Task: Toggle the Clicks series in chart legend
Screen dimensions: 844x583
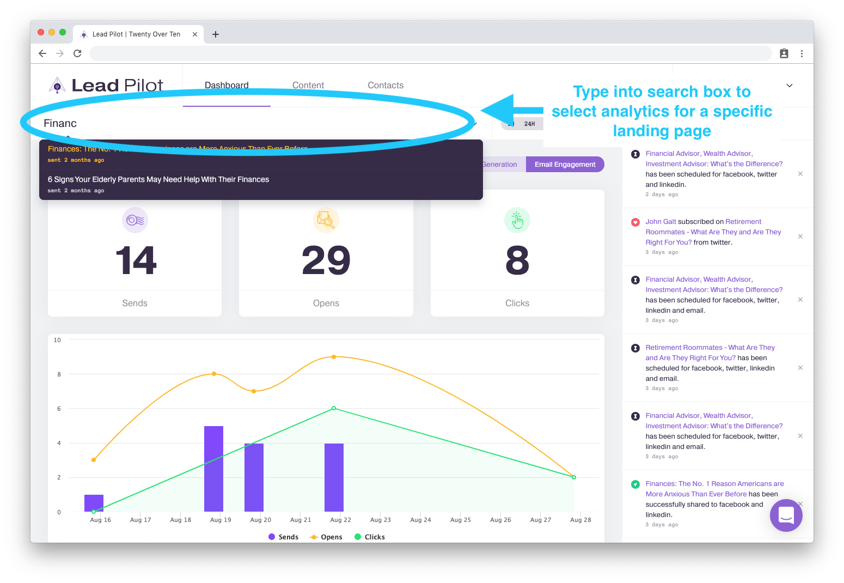Action: 369,537
